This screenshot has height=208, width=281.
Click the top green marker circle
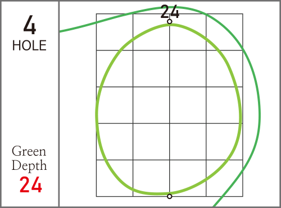(170, 22)
